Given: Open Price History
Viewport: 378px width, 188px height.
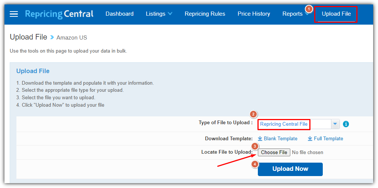Looking at the screenshot, I should tap(254, 14).
